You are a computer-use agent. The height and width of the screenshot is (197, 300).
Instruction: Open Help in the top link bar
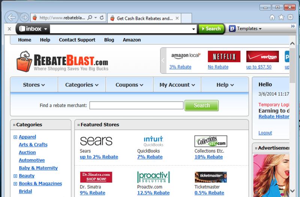pos(45,40)
